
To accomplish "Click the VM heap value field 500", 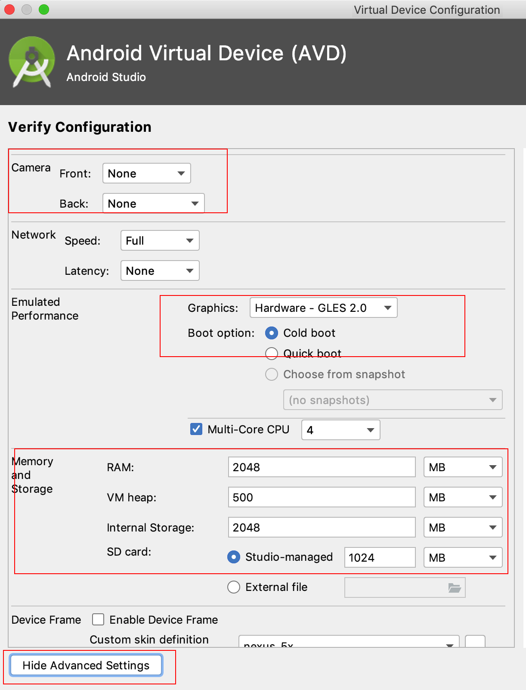I will [x=322, y=497].
